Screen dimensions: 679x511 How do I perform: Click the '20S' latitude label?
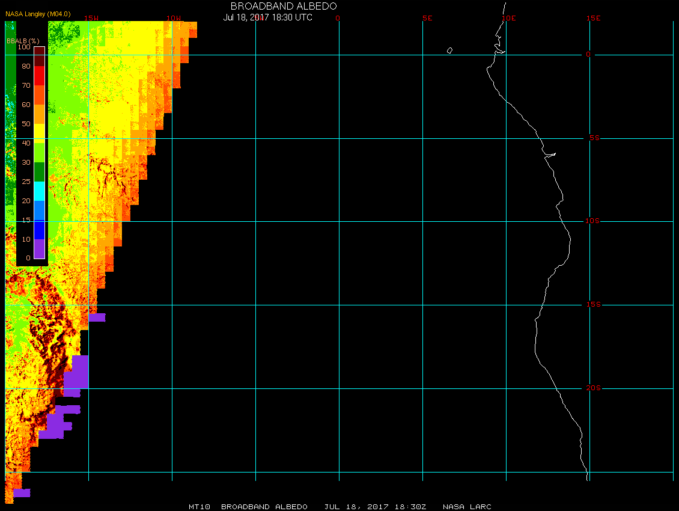pos(593,388)
